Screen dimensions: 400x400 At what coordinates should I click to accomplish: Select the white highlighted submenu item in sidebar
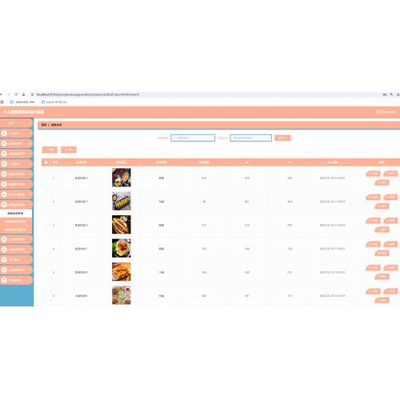pos(16,214)
